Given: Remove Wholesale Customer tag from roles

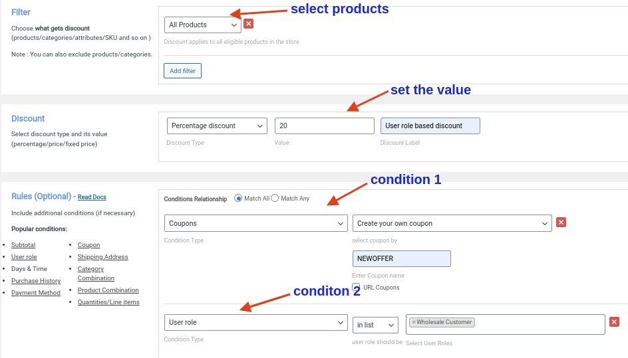Looking at the screenshot, I should 414,322.
